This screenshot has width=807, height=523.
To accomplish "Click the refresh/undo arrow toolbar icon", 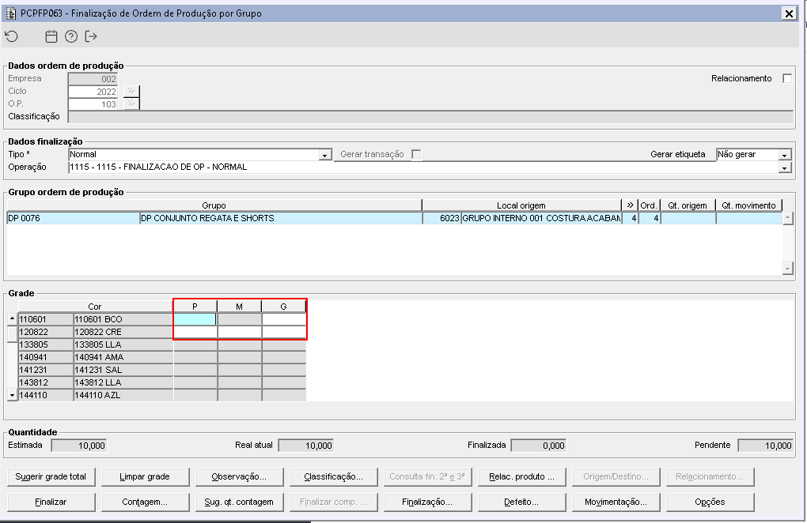I will [x=11, y=36].
